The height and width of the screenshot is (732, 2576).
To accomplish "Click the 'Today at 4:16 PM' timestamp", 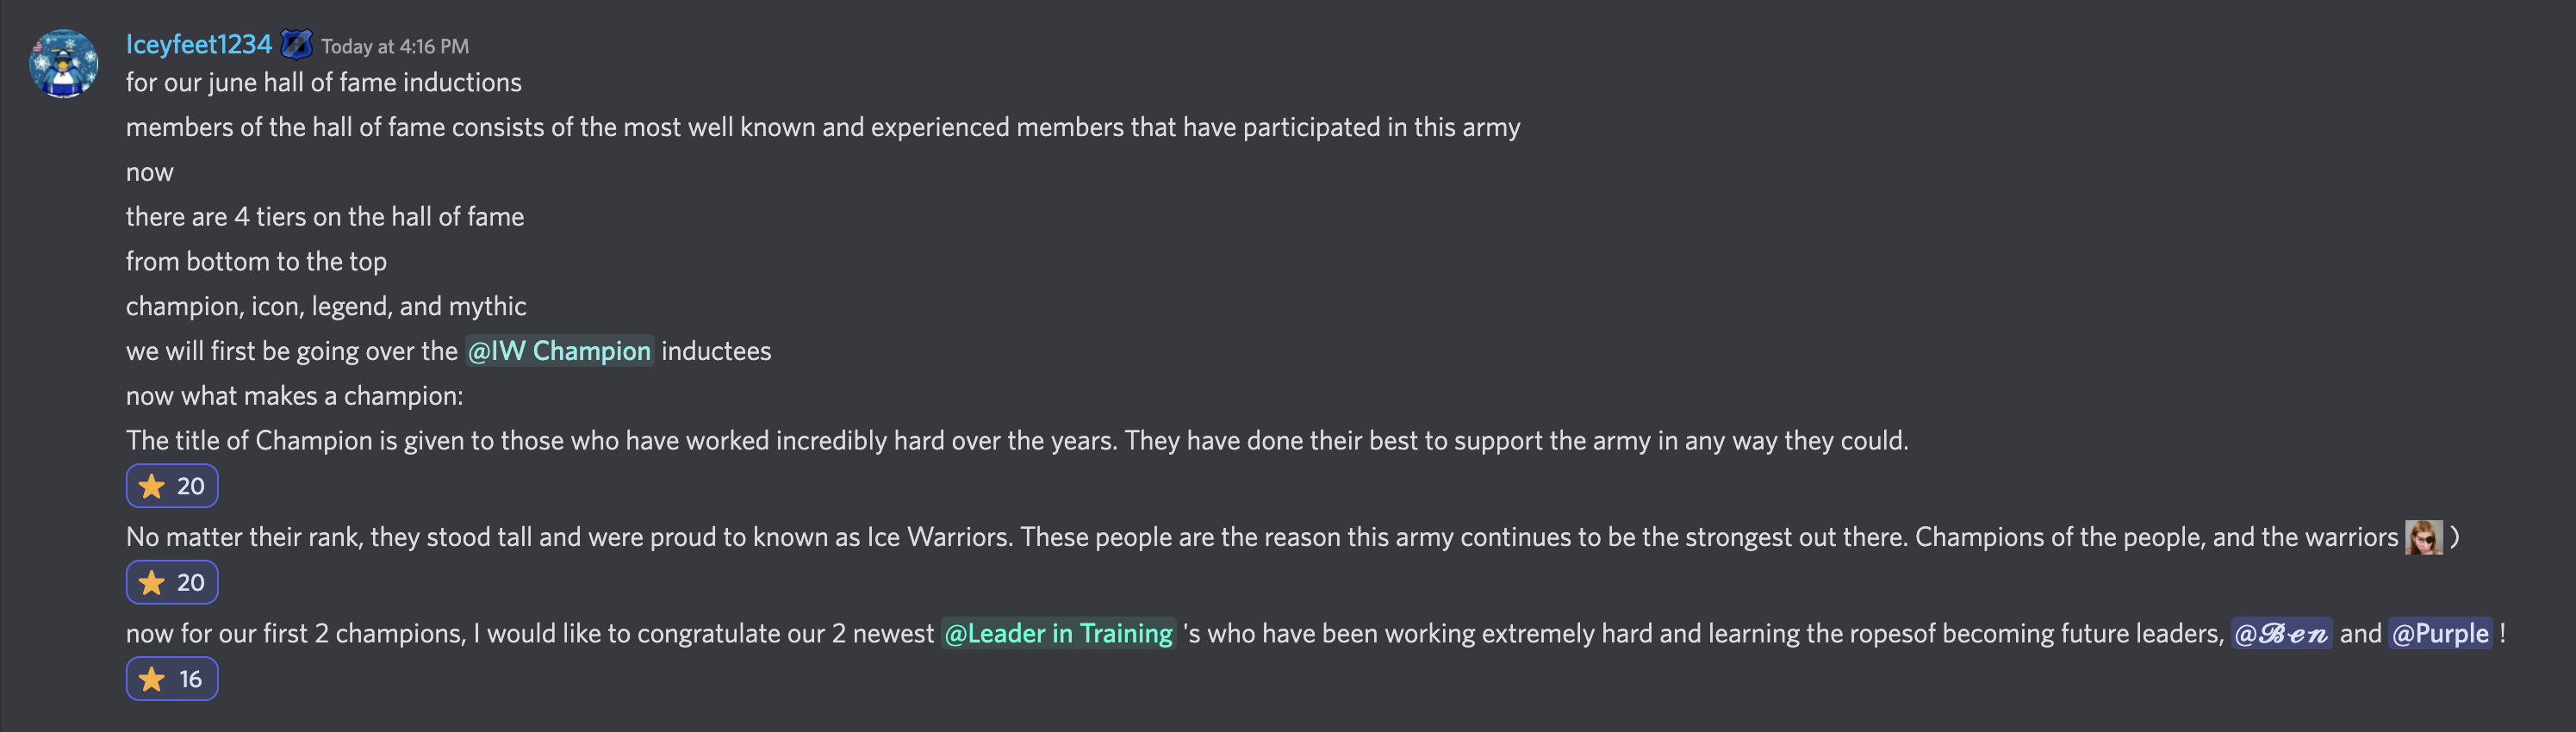I will pyautogui.click(x=395, y=47).
